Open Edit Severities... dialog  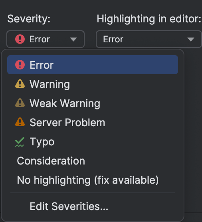pos(93,206)
